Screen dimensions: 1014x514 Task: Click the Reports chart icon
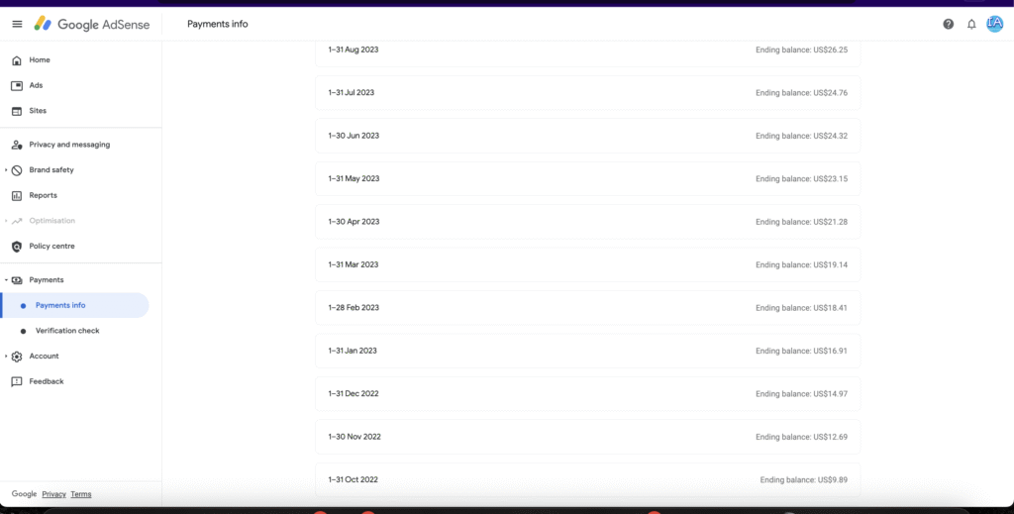tap(17, 195)
